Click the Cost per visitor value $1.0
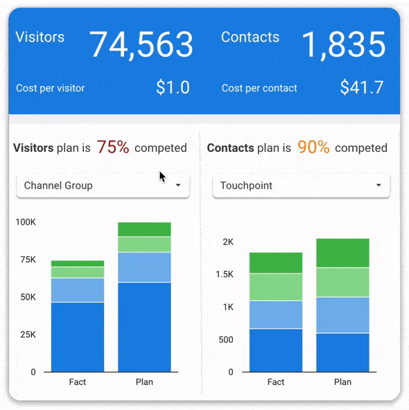 pyautogui.click(x=173, y=87)
